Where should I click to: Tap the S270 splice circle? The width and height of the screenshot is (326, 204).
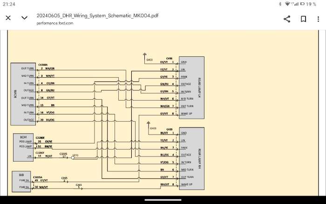click(x=73, y=157)
